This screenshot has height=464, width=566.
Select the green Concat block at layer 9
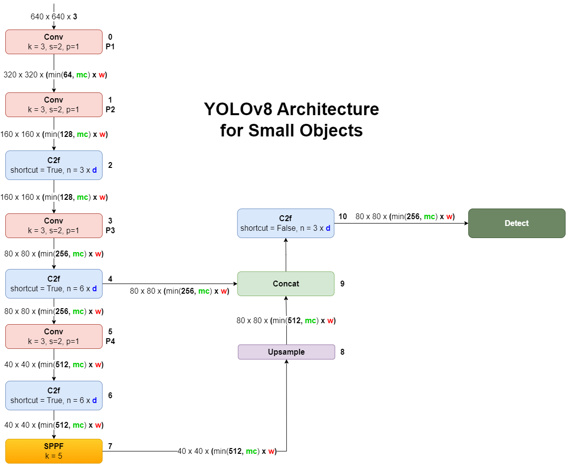tap(286, 284)
